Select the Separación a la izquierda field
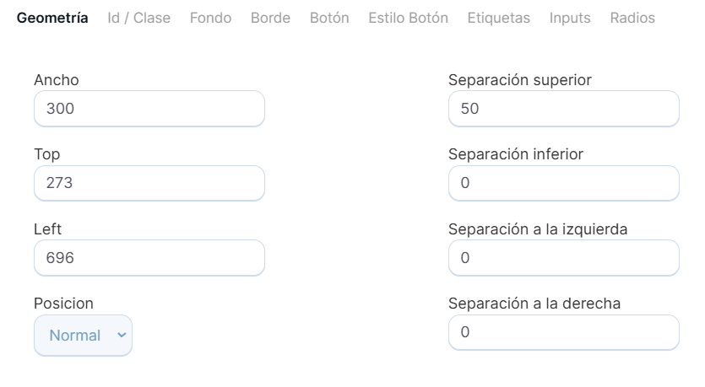 click(563, 258)
